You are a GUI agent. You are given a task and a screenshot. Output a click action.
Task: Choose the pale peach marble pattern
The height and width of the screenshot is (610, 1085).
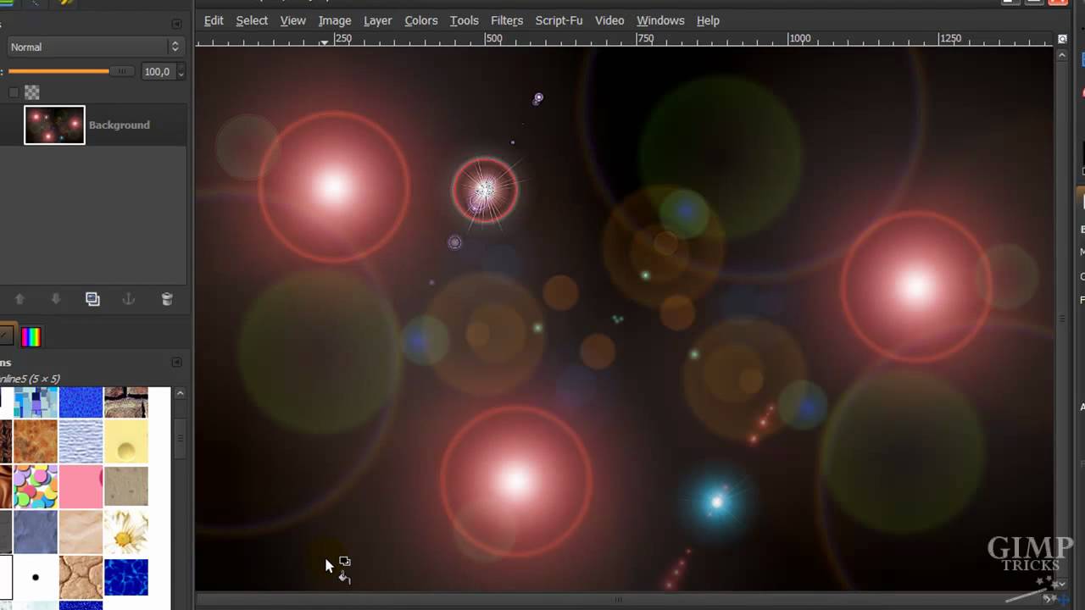[81, 532]
